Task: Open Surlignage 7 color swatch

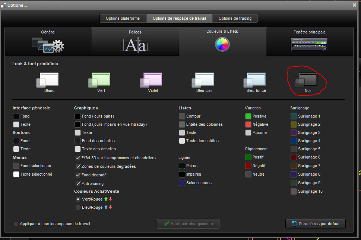Action: pos(294,166)
